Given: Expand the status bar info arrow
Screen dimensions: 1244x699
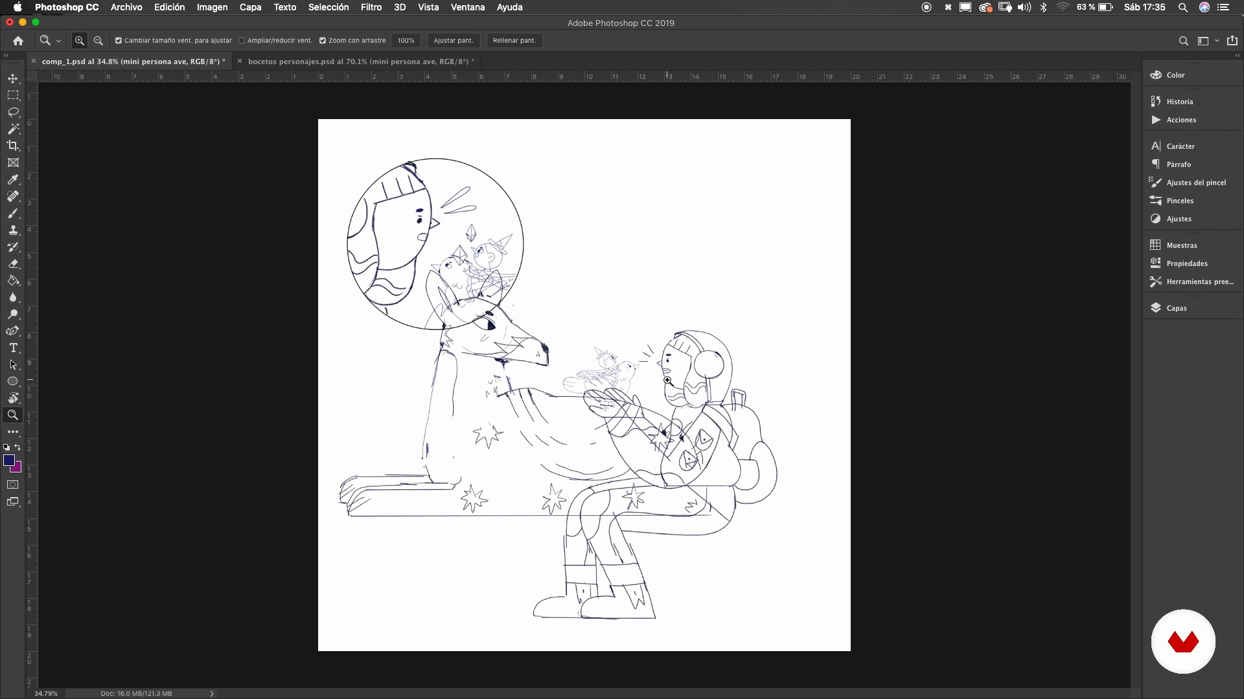Looking at the screenshot, I should pyautogui.click(x=212, y=693).
